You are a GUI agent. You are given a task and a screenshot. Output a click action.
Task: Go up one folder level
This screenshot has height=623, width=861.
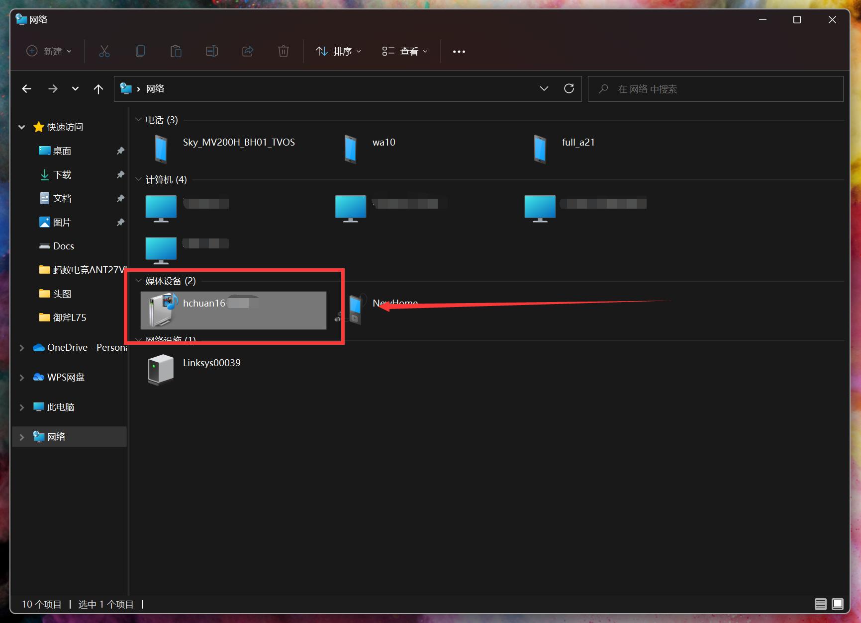click(x=98, y=89)
